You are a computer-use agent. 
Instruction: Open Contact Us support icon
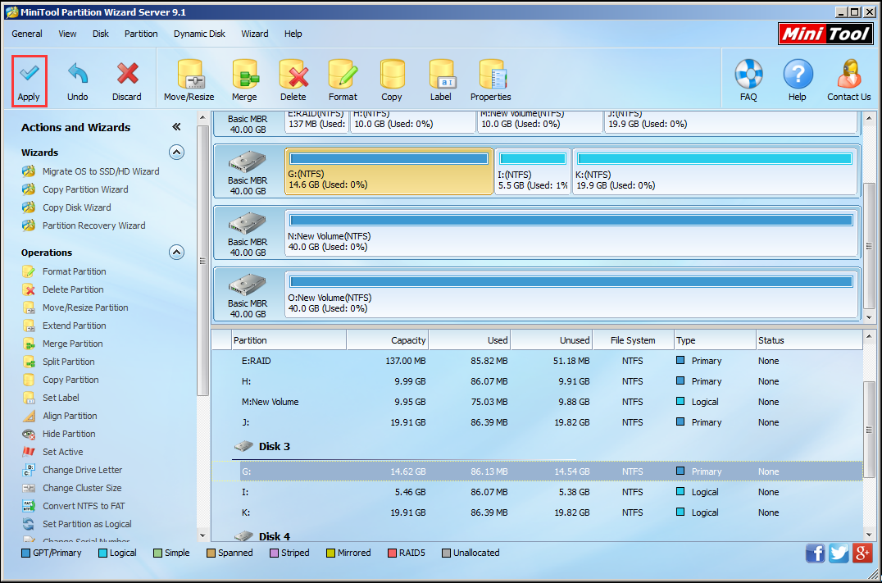(849, 81)
